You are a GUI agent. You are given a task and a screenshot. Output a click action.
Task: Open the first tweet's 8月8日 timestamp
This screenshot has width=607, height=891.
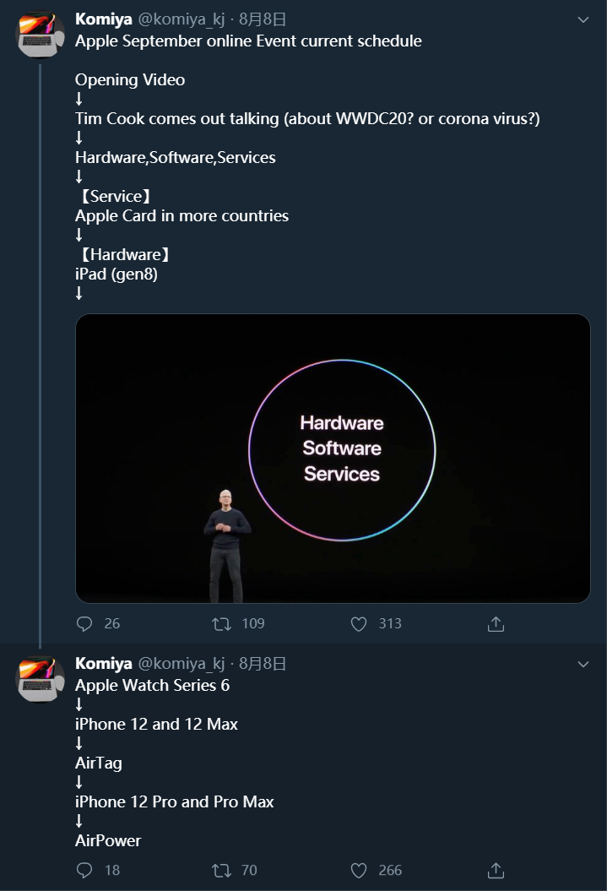263,19
